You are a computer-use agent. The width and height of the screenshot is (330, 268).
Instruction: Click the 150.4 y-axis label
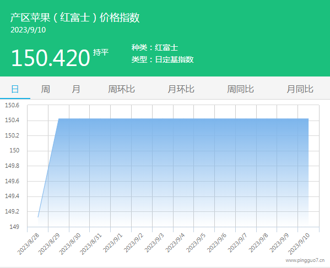coord(12,120)
